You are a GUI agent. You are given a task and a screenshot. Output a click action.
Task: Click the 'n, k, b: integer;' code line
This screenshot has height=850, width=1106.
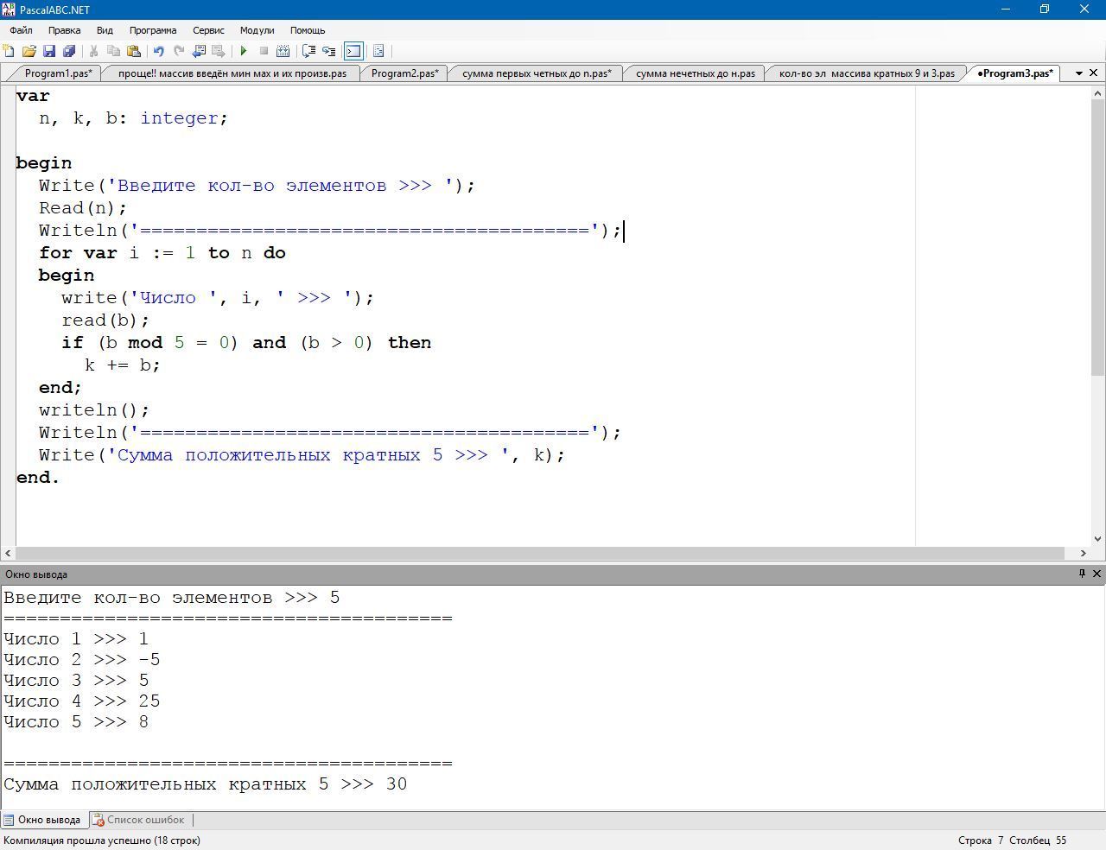[133, 118]
